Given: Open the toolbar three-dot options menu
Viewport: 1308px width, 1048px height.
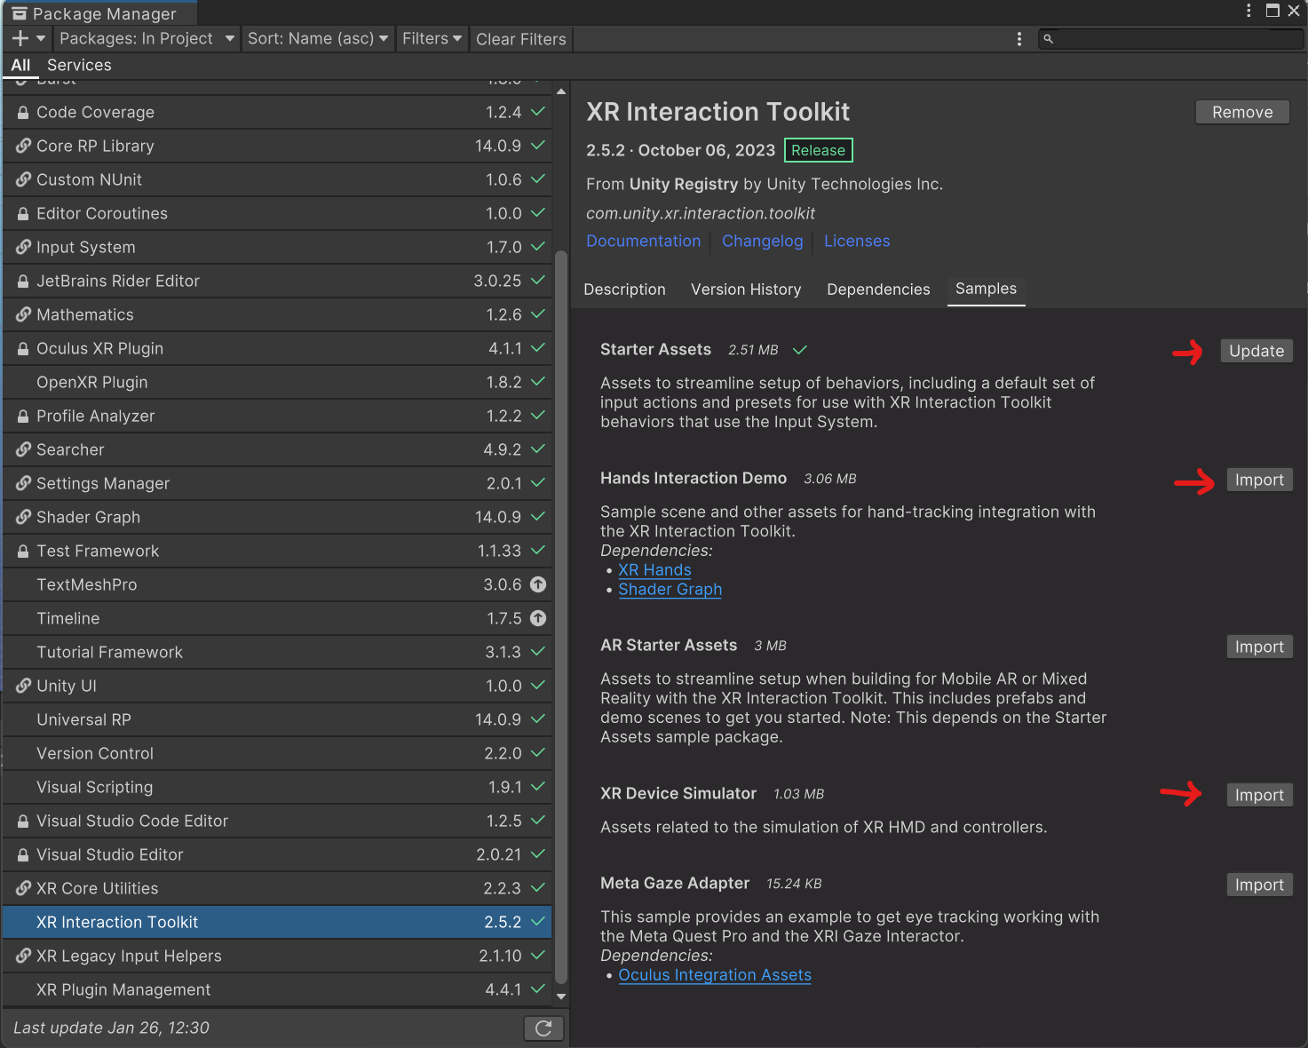Looking at the screenshot, I should (x=1019, y=39).
